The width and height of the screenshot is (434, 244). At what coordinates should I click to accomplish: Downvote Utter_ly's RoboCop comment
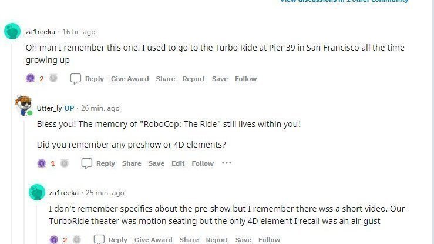click(65, 163)
